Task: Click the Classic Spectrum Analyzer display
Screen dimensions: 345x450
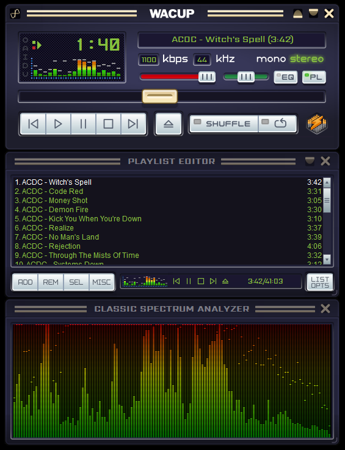Action: click(172, 381)
